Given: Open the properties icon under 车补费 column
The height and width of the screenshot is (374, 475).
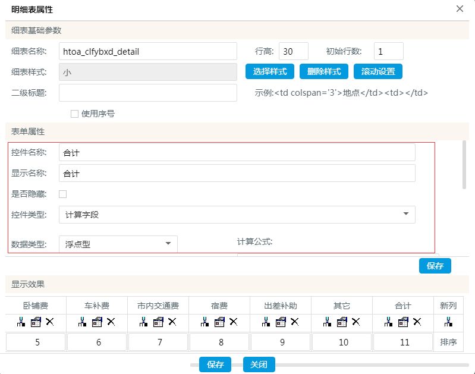Looking at the screenshot, I should point(97,322).
